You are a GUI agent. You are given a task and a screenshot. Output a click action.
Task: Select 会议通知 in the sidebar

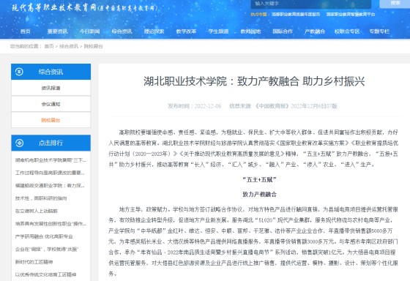click(51, 104)
